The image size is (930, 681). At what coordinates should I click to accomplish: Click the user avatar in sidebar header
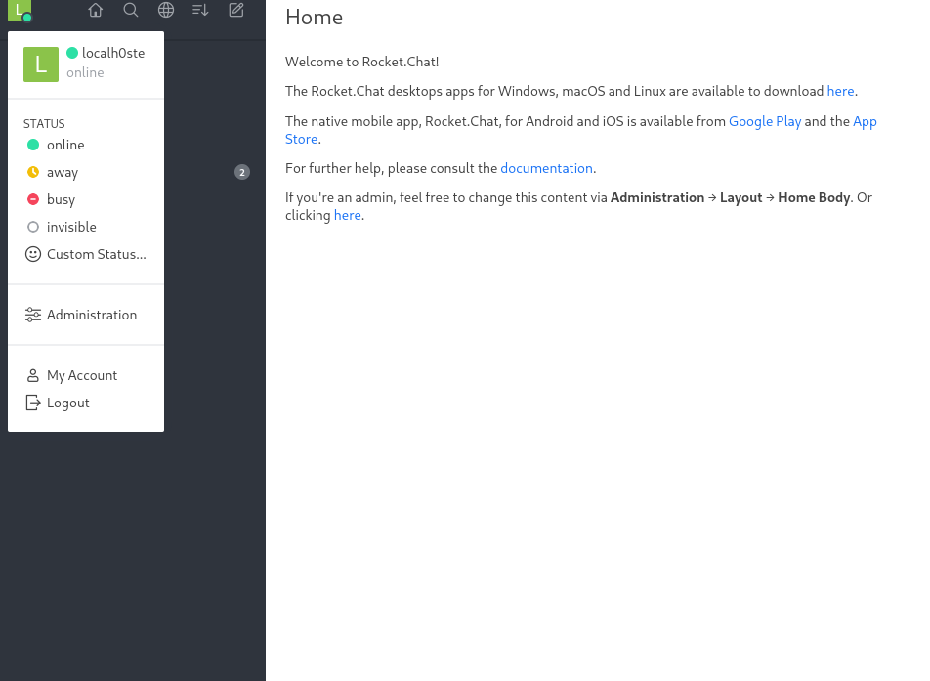click(19, 10)
